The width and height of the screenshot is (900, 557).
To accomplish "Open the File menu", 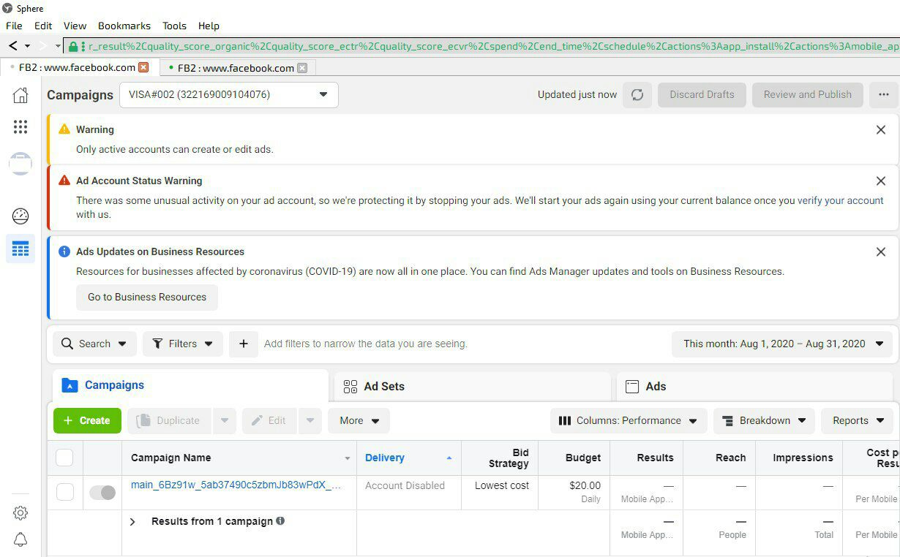I will [x=14, y=26].
